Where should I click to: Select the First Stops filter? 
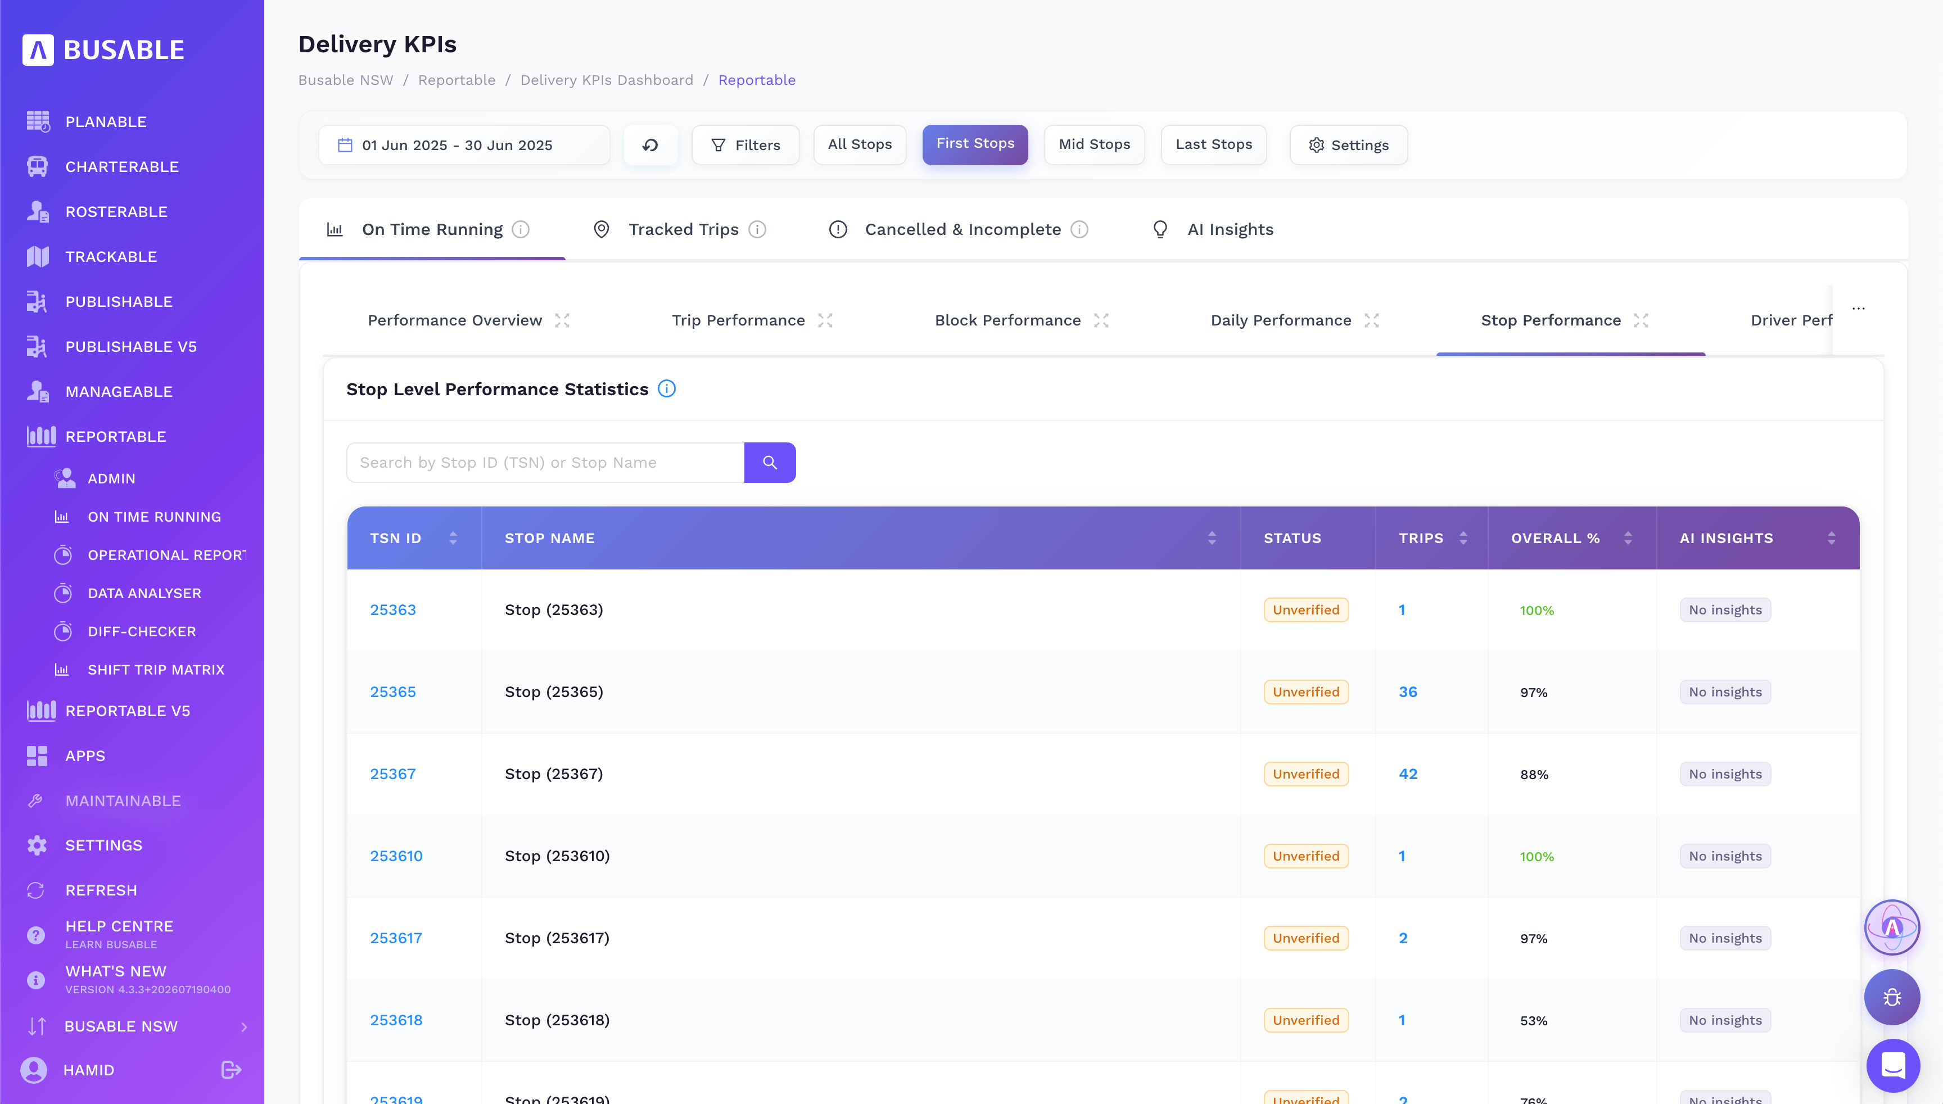pyautogui.click(x=975, y=145)
